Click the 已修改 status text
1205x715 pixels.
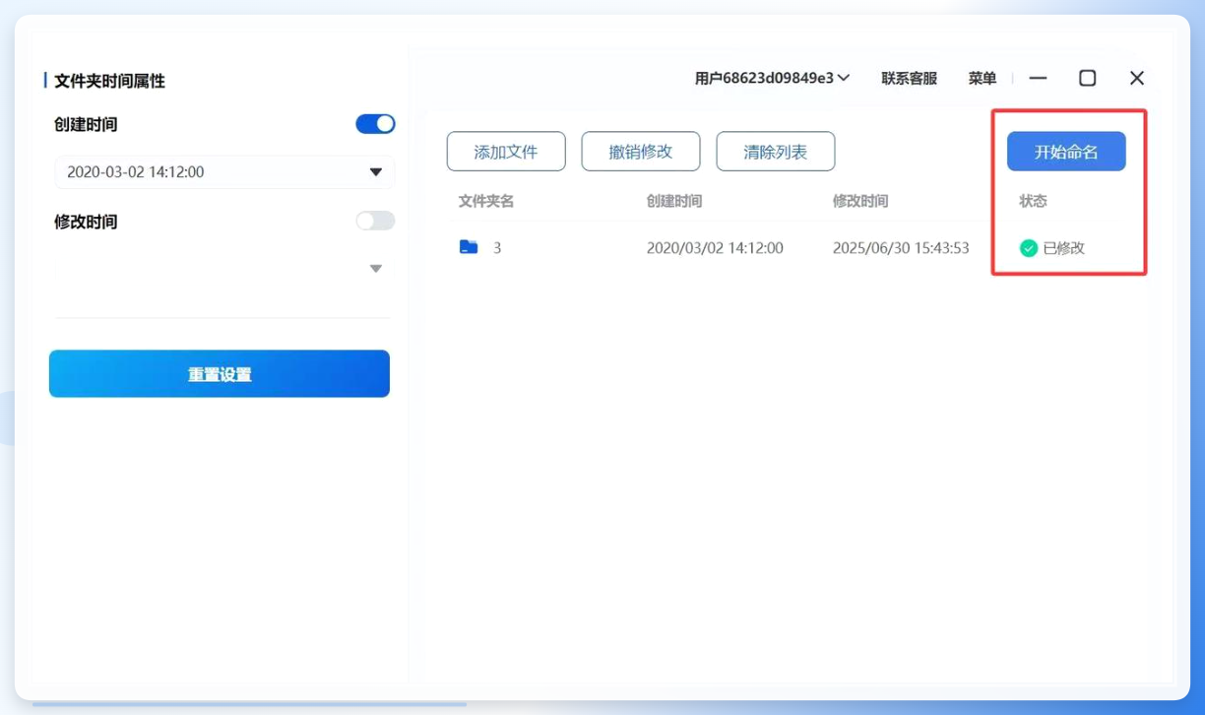(1064, 248)
